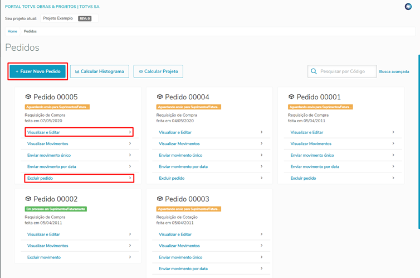Click the box icon beside Pedido 00004

(160, 97)
